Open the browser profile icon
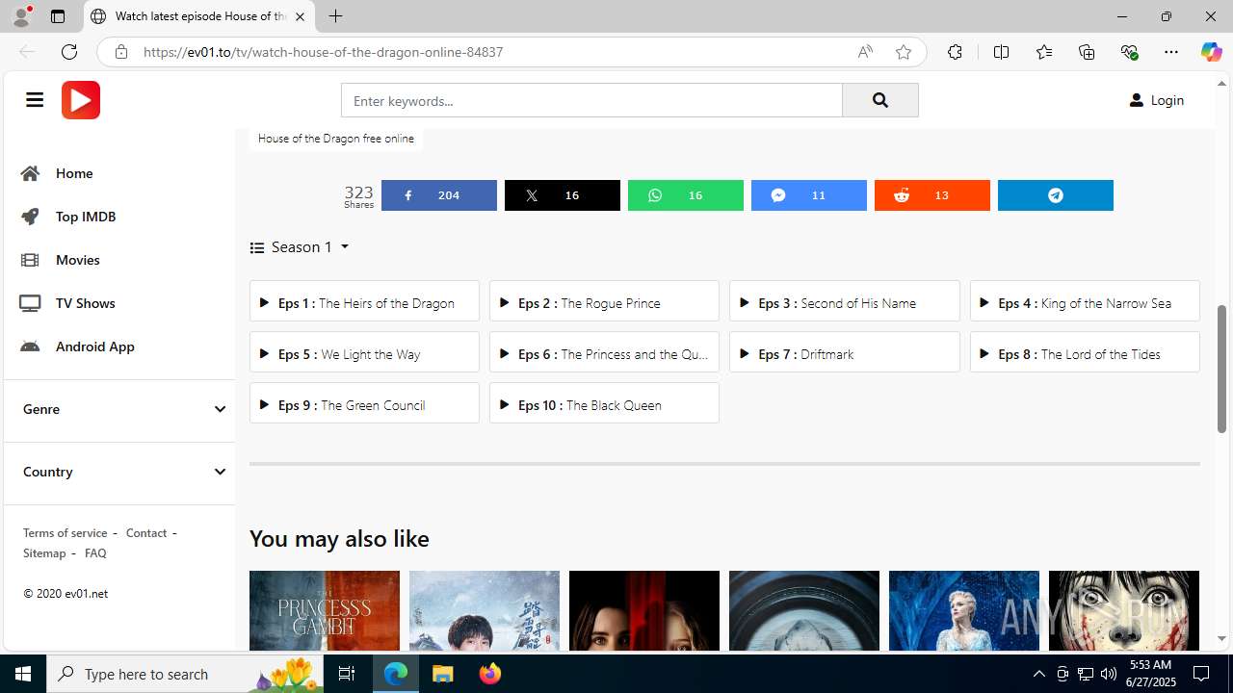The image size is (1233, 693). [x=21, y=16]
